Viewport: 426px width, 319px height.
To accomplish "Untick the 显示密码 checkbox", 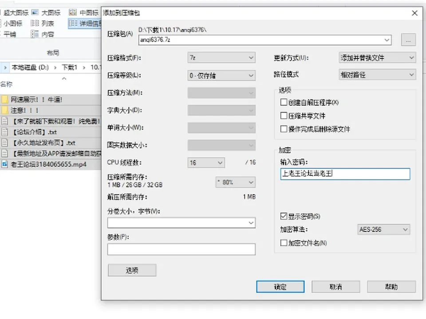I will (x=284, y=216).
